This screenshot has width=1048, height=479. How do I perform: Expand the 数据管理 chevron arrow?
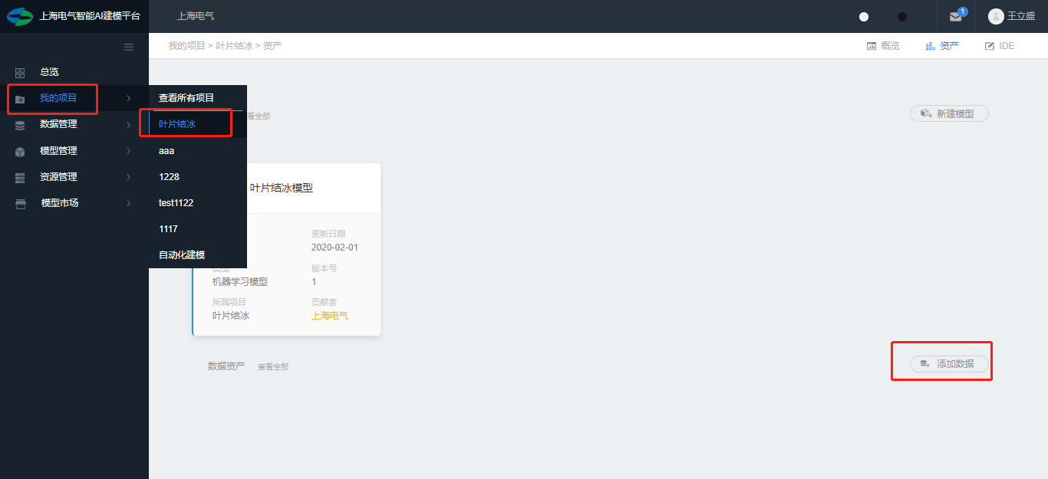[x=129, y=124]
